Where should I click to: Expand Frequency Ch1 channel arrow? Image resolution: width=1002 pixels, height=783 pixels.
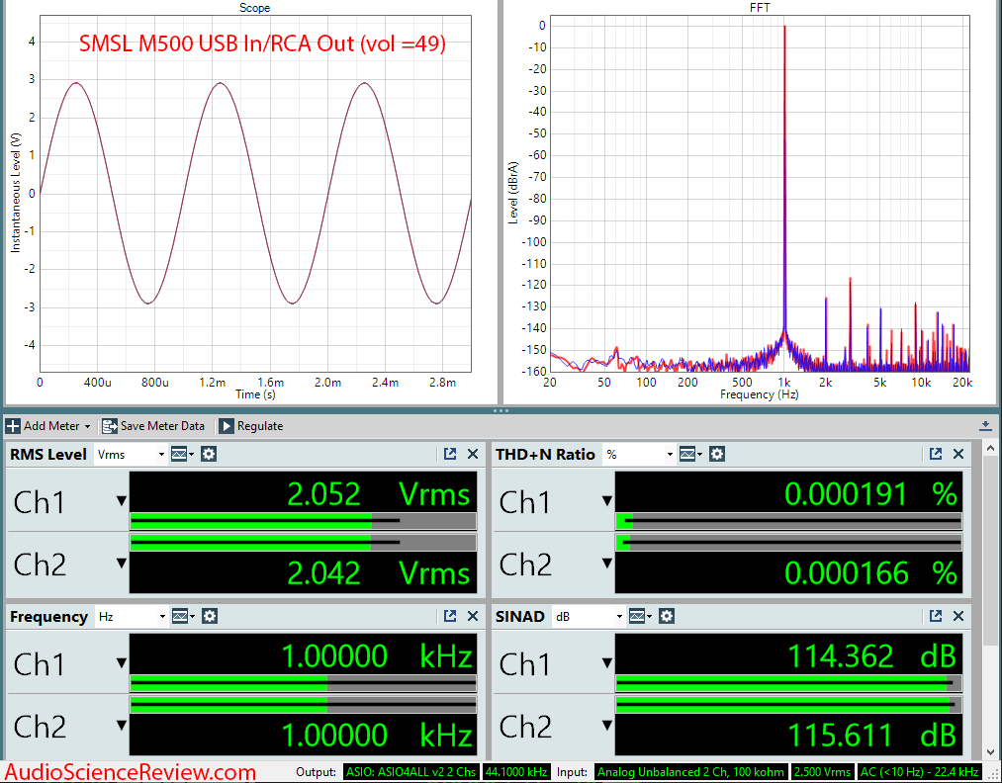(x=122, y=663)
